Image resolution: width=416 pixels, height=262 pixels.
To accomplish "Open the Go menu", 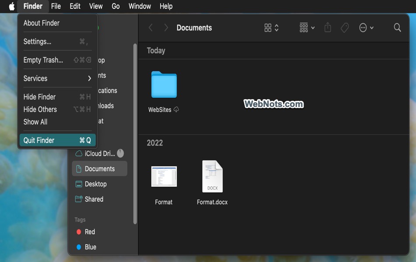I will coord(116,6).
